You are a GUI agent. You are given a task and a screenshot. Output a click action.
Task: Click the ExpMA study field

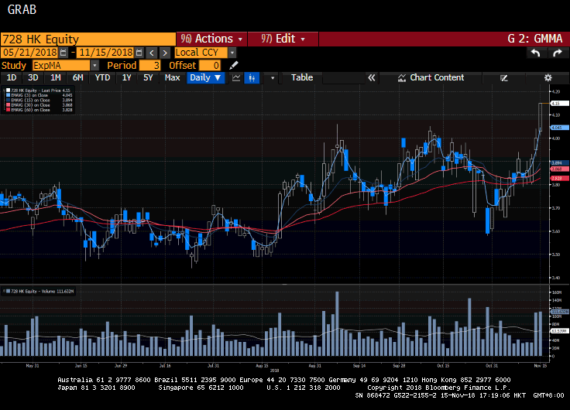(x=61, y=65)
